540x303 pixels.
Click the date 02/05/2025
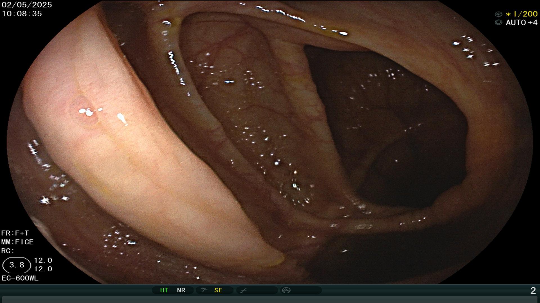(27, 5)
